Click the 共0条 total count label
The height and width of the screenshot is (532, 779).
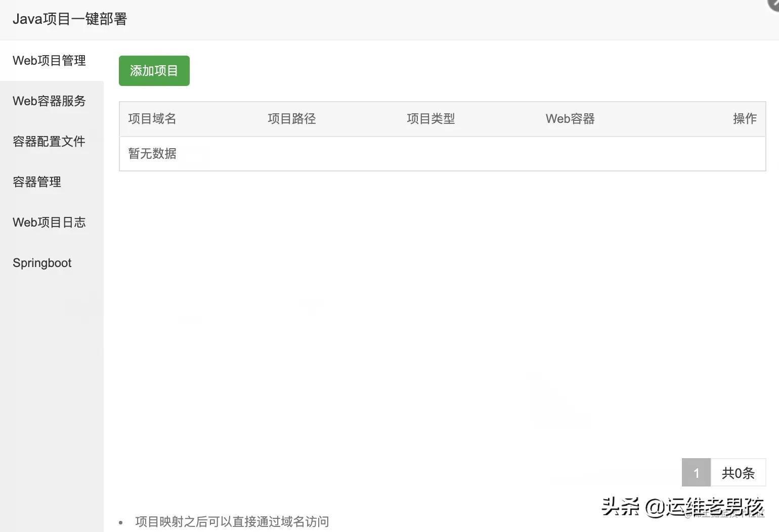pyautogui.click(x=738, y=473)
